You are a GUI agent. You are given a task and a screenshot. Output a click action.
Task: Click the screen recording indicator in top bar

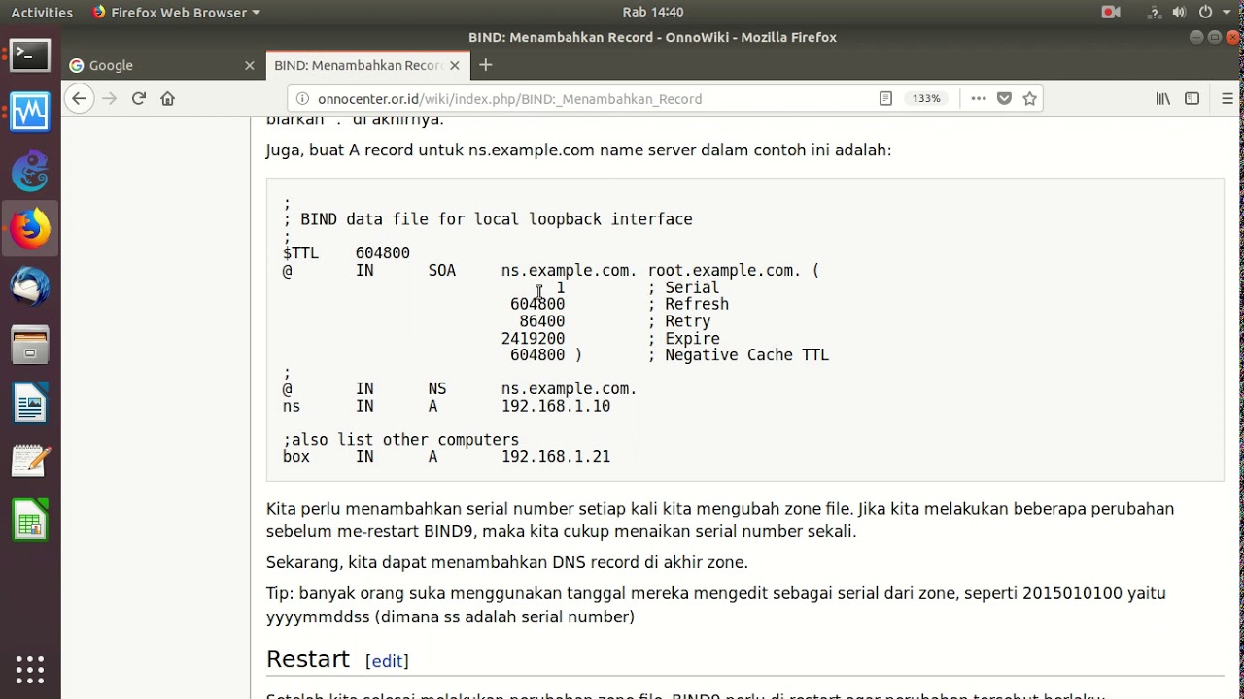1111,12
